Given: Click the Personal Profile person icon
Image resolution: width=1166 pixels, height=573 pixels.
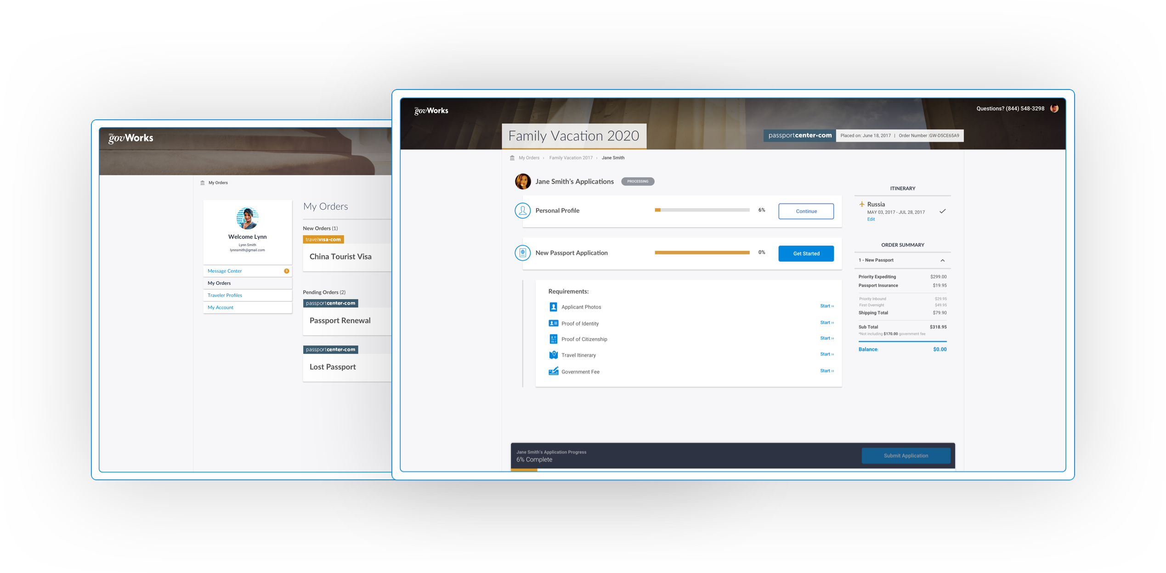Looking at the screenshot, I should (x=522, y=211).
